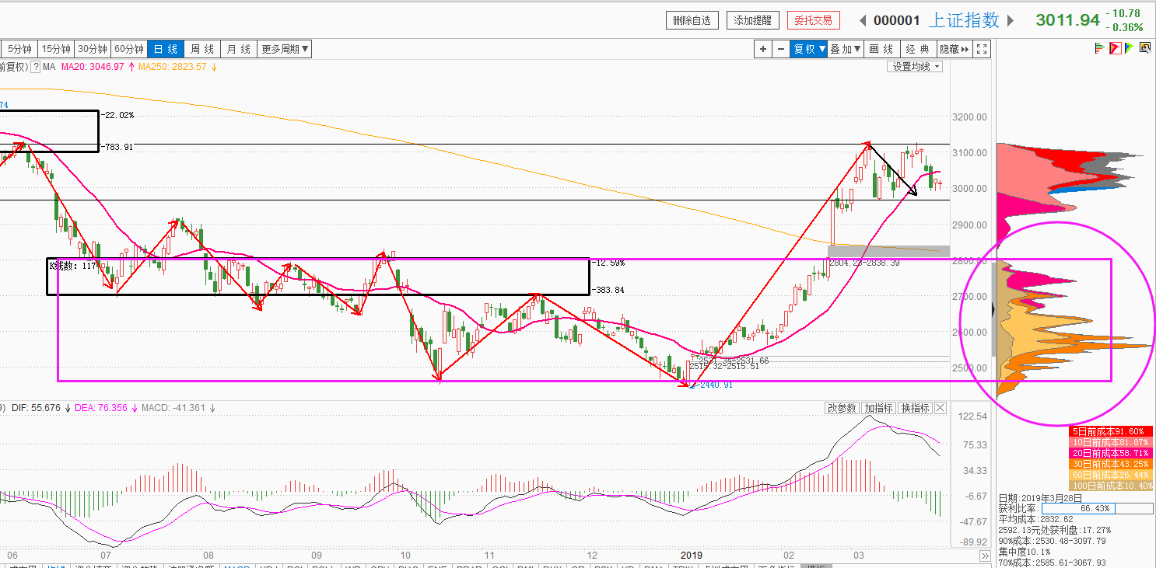Toggle 30日前成本 orange legend swatch
This screenshot has width=1156, height=568.
[x=1112, y=464]
